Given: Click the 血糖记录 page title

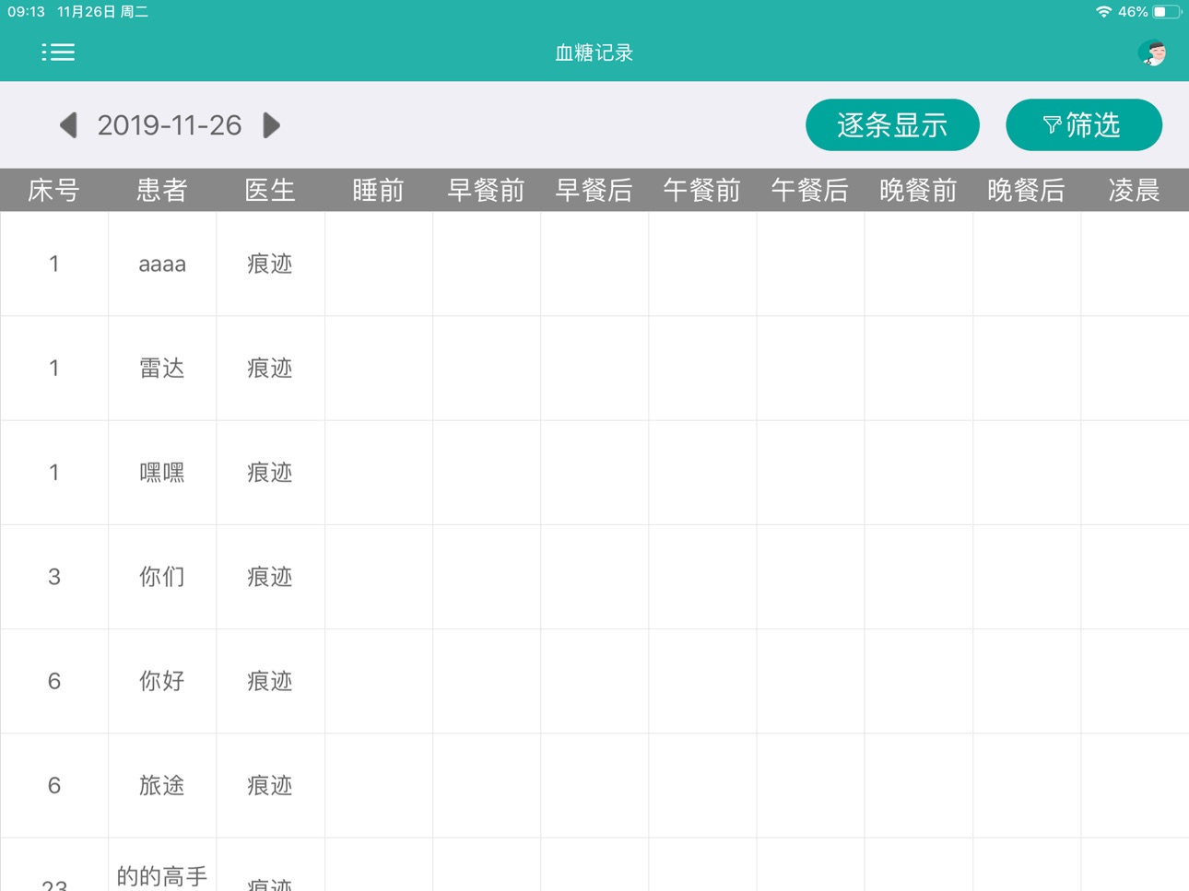Looking at the screenshot, I should [x=594, y=53].
